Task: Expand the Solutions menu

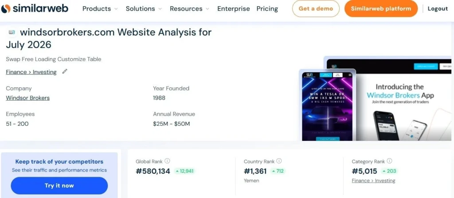Action: (x=143, y=9)
